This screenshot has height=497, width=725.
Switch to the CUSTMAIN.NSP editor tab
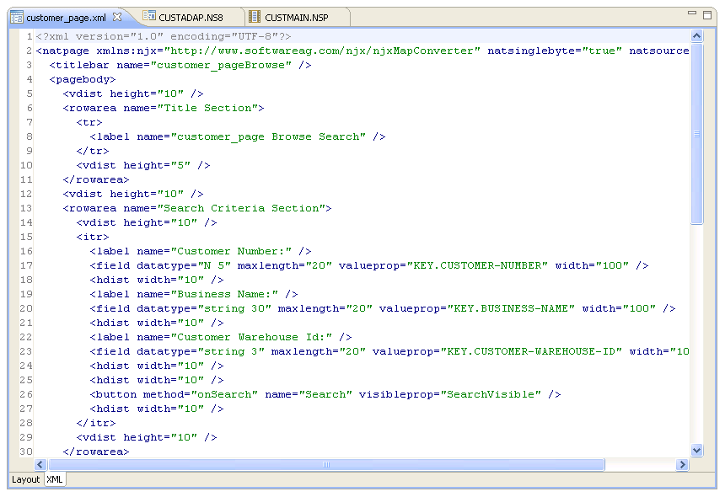tap(296, 17)
